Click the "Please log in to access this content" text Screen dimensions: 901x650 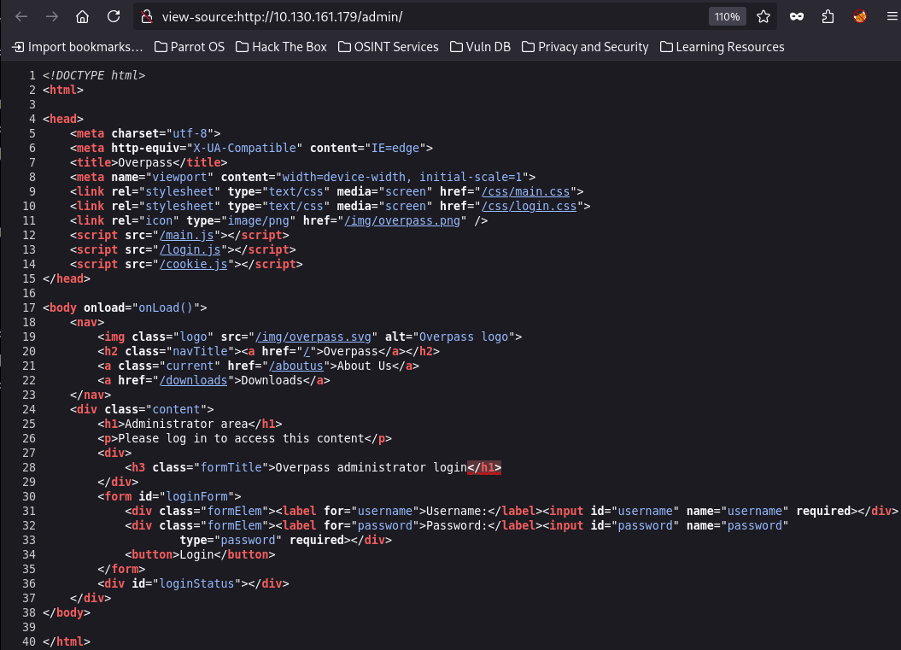[242, 438]
